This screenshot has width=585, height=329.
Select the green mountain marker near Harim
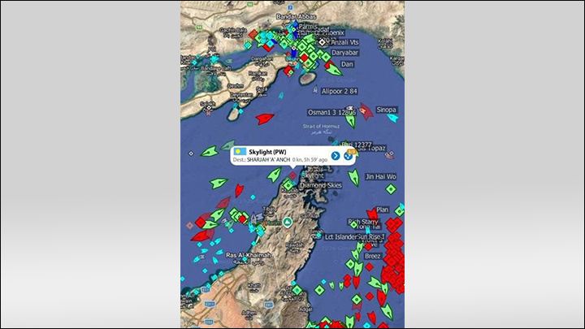click(x=287, y=223)
